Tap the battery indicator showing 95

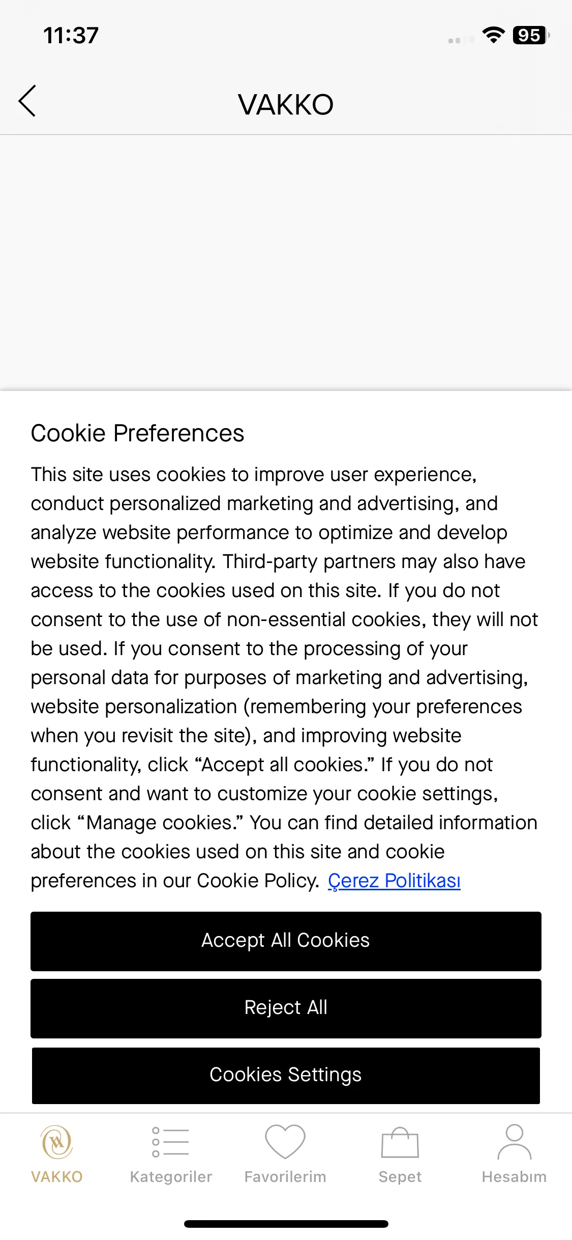pyautogui.click(x=531, y=35)
